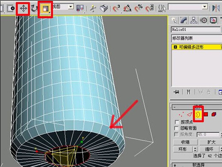Image resolution: width=222 pixels, height=167 pixels.
Task: Select the Edge sub-object level icon
Action: click(x=189, y=114)
